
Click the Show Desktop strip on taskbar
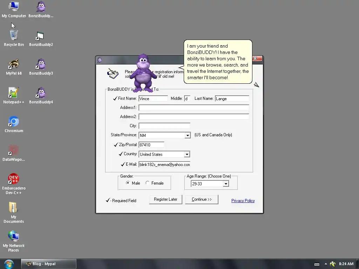click(357, 264)
